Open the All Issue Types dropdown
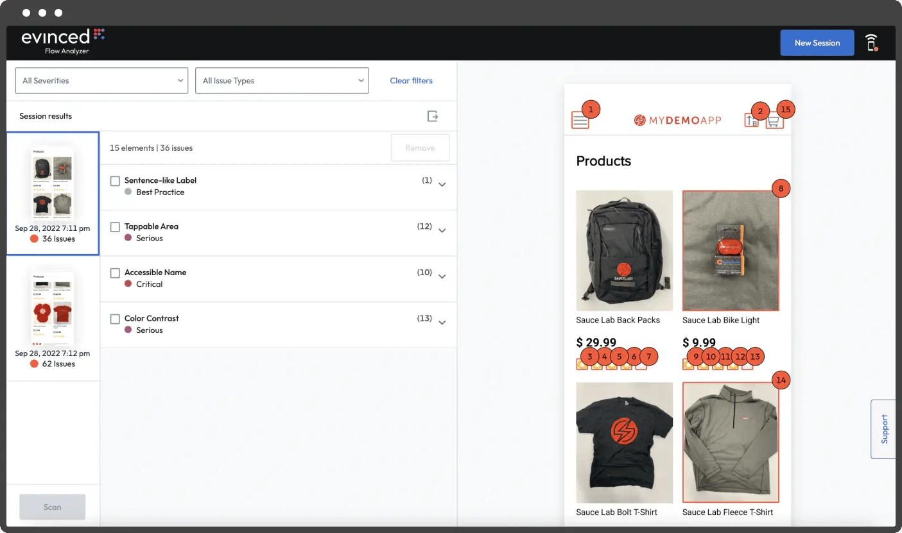Viewport: 902px width, 533px height. coord(282,81)
